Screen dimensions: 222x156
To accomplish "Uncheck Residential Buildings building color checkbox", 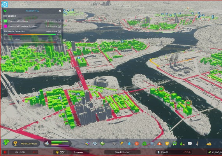I will click(59, 21).
